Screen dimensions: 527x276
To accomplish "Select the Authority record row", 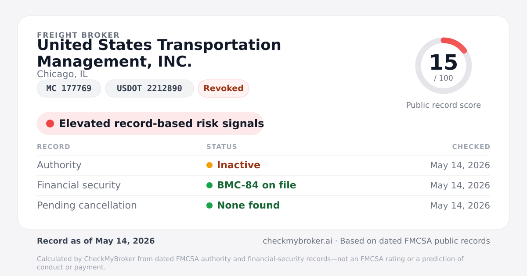I will 263,165.
